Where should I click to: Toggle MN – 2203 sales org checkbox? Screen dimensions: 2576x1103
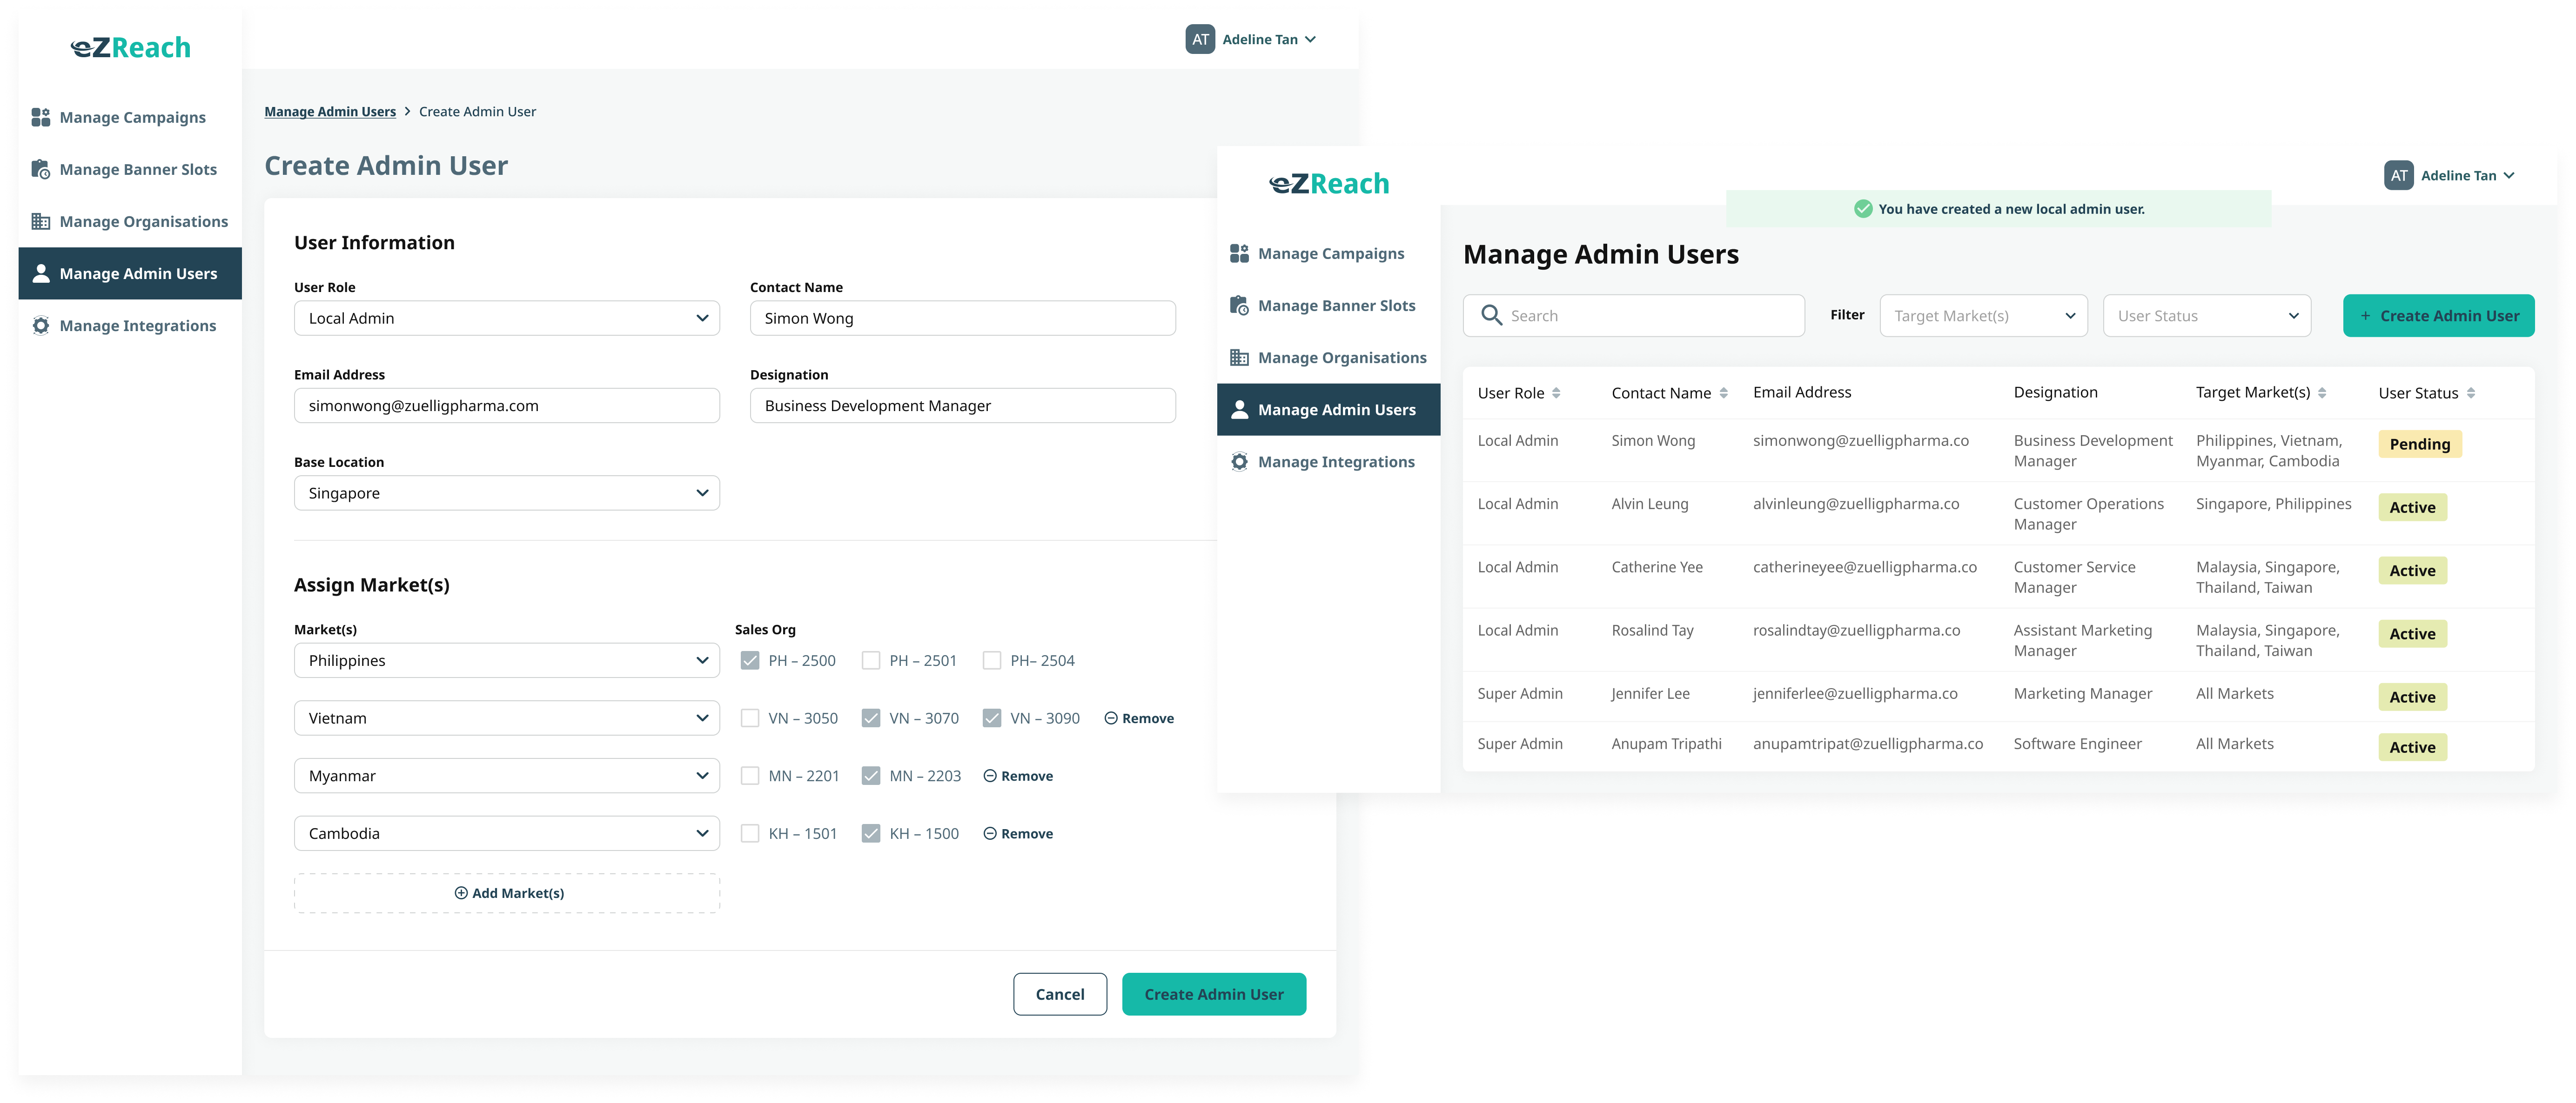pos(871,775)
